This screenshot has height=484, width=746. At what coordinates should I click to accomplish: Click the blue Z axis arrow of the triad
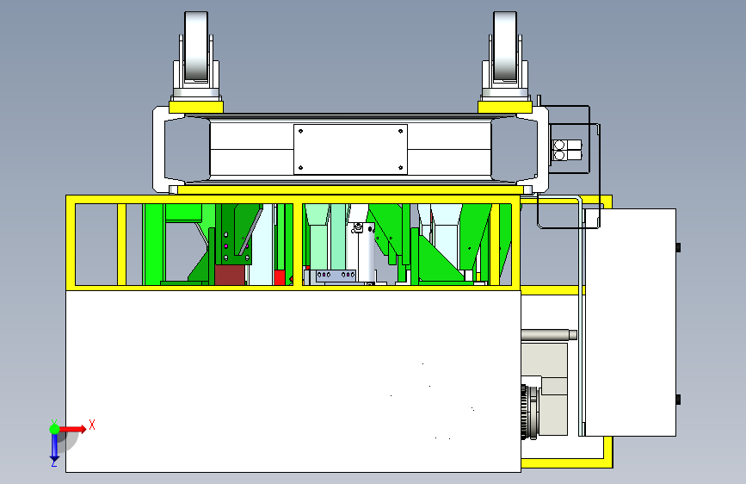pyautogui.click(x=54, y=447)
